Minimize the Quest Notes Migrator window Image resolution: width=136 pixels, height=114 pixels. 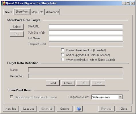(x=124, y=3)
